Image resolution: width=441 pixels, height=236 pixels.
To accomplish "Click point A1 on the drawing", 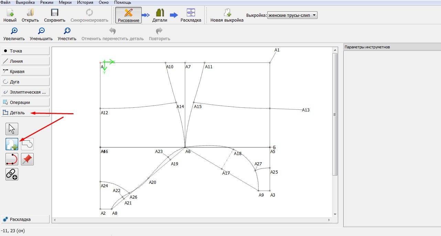I will pos(270,62).
